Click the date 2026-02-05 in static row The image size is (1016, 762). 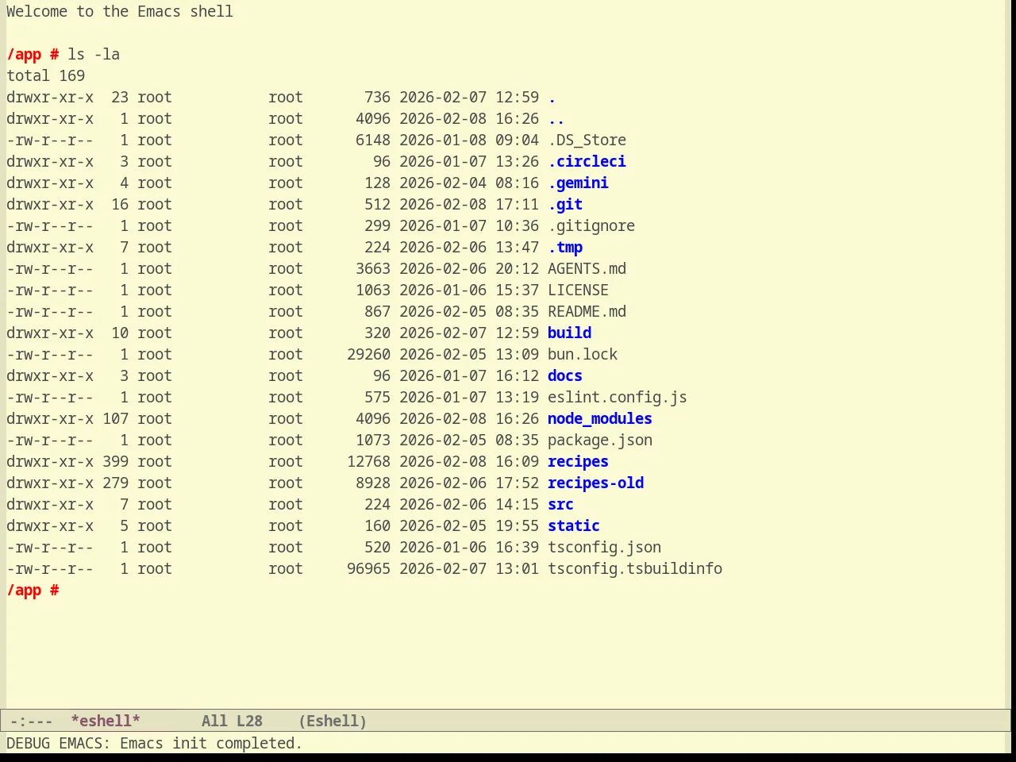[443, 525]
